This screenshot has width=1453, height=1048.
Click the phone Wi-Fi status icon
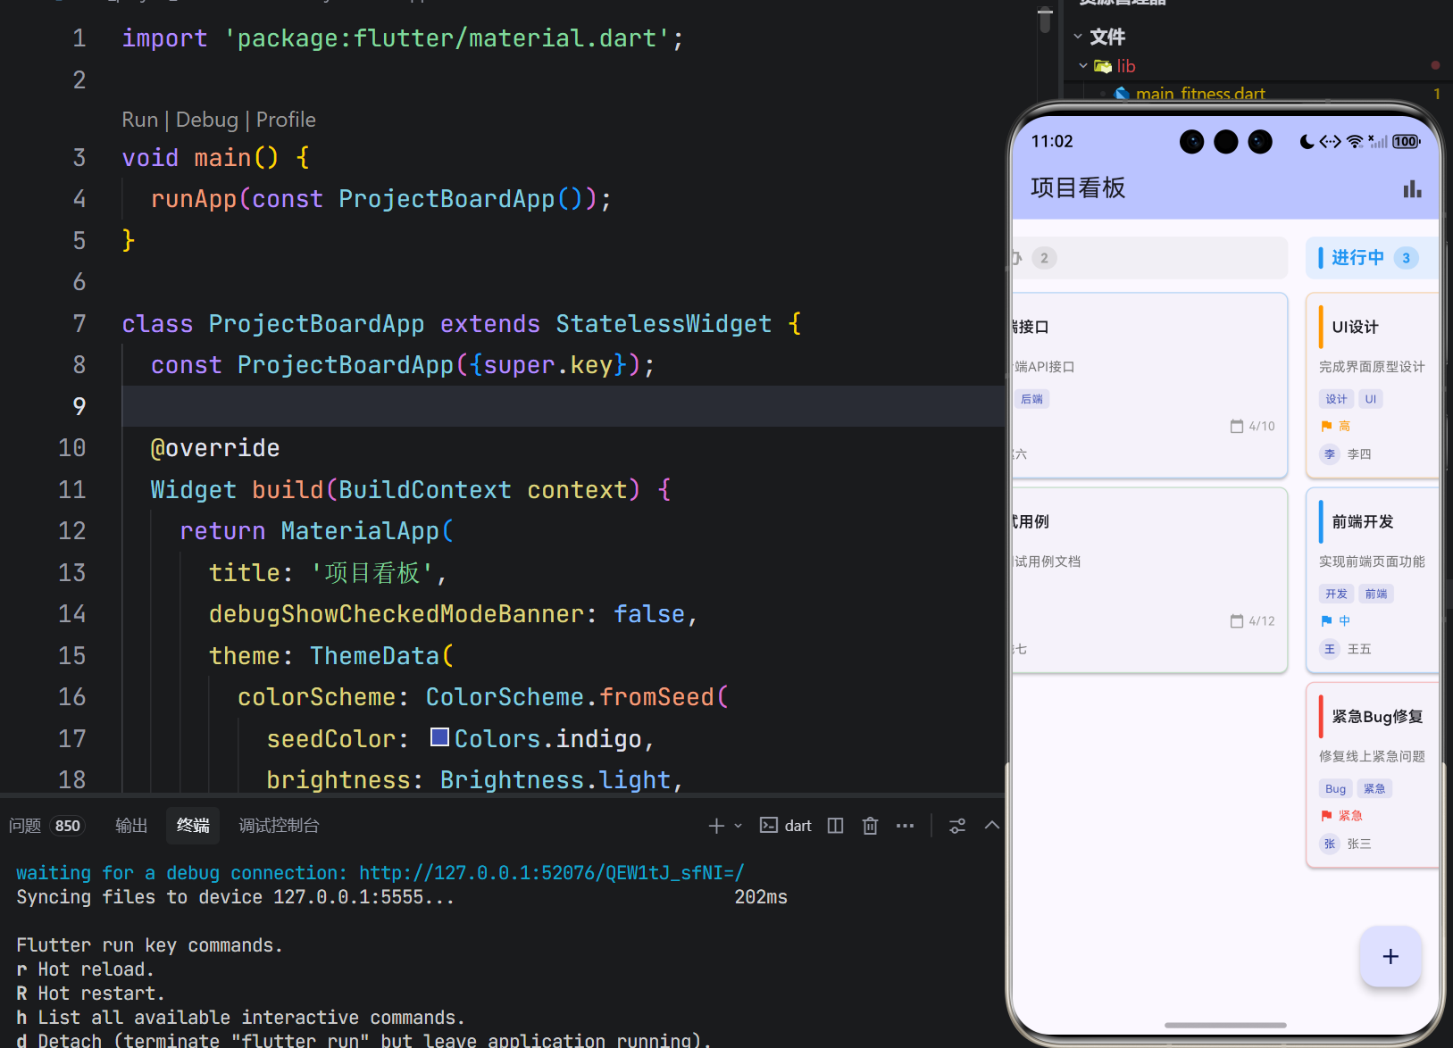tap(1355, 141)
